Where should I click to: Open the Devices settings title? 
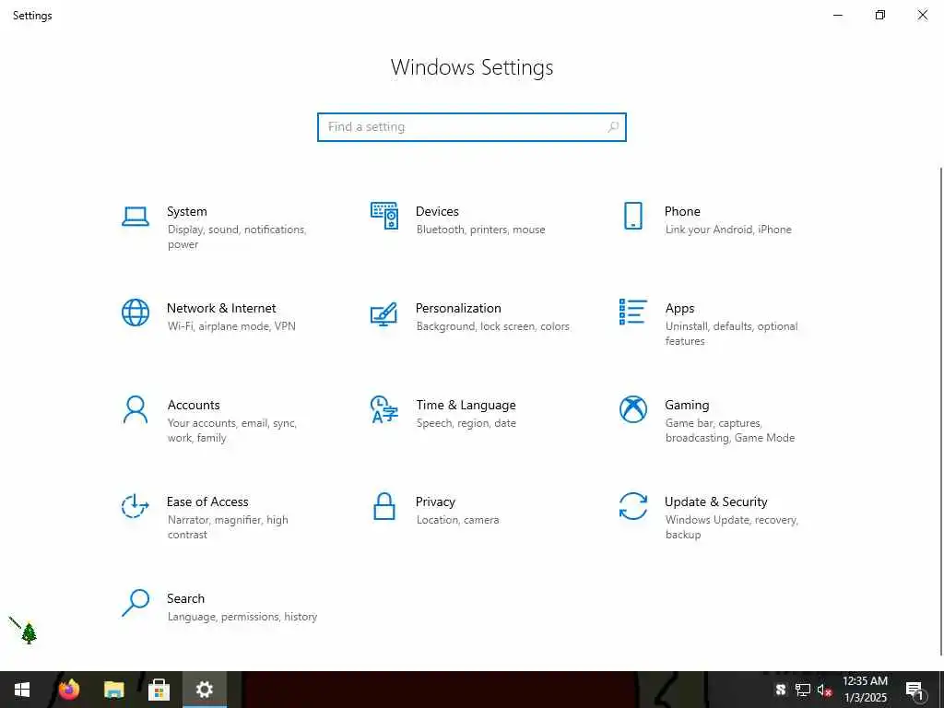click(437, 211)
